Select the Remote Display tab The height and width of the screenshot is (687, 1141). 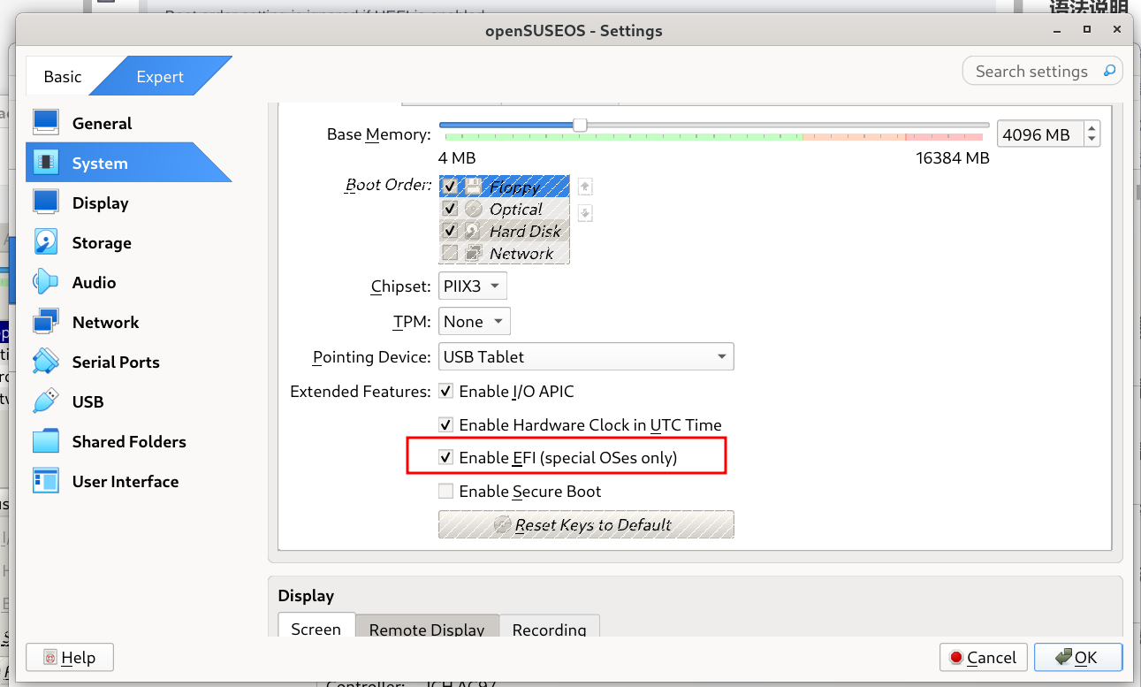click(427, 629)
